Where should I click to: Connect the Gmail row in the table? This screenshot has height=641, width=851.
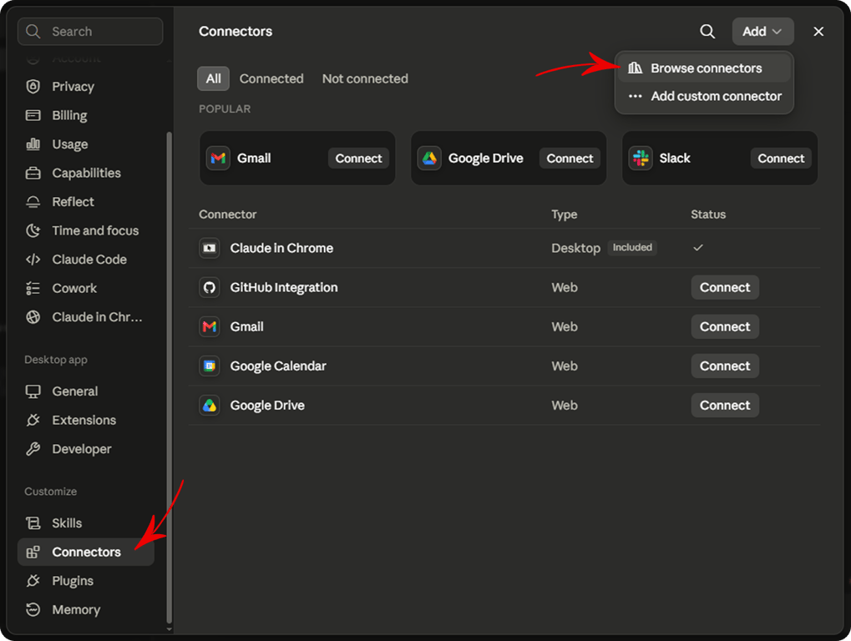click(725, 326)
